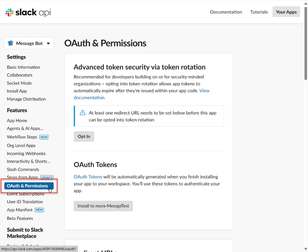Click the OAuth Tokens section heading
Viewport: 308px width, 252px height.
[95, 165]
